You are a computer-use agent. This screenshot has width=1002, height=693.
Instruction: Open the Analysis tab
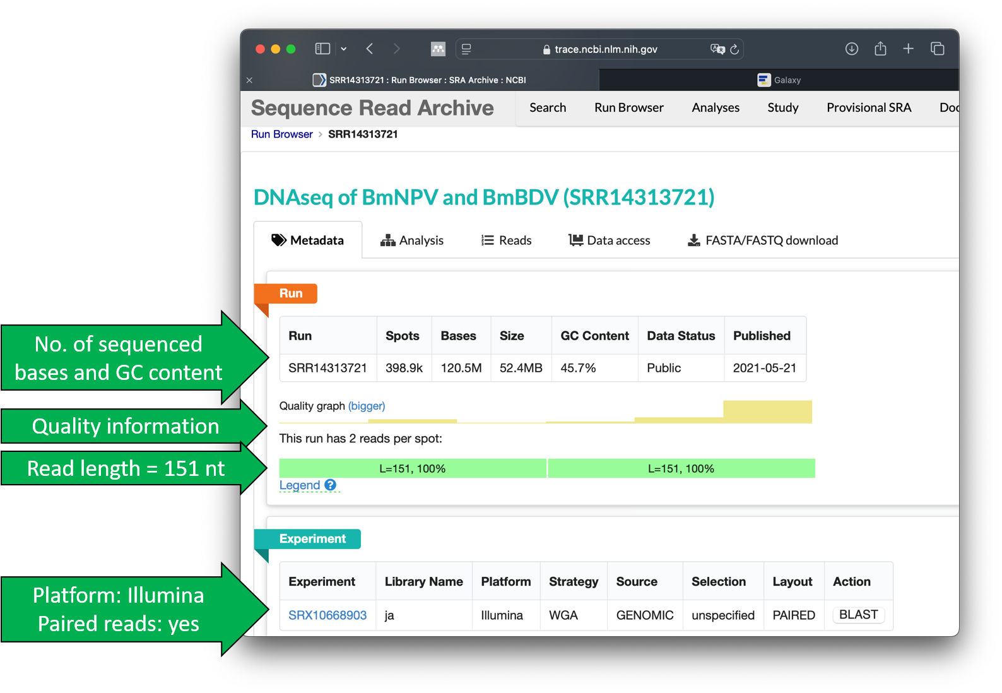[x=412, y=240]
